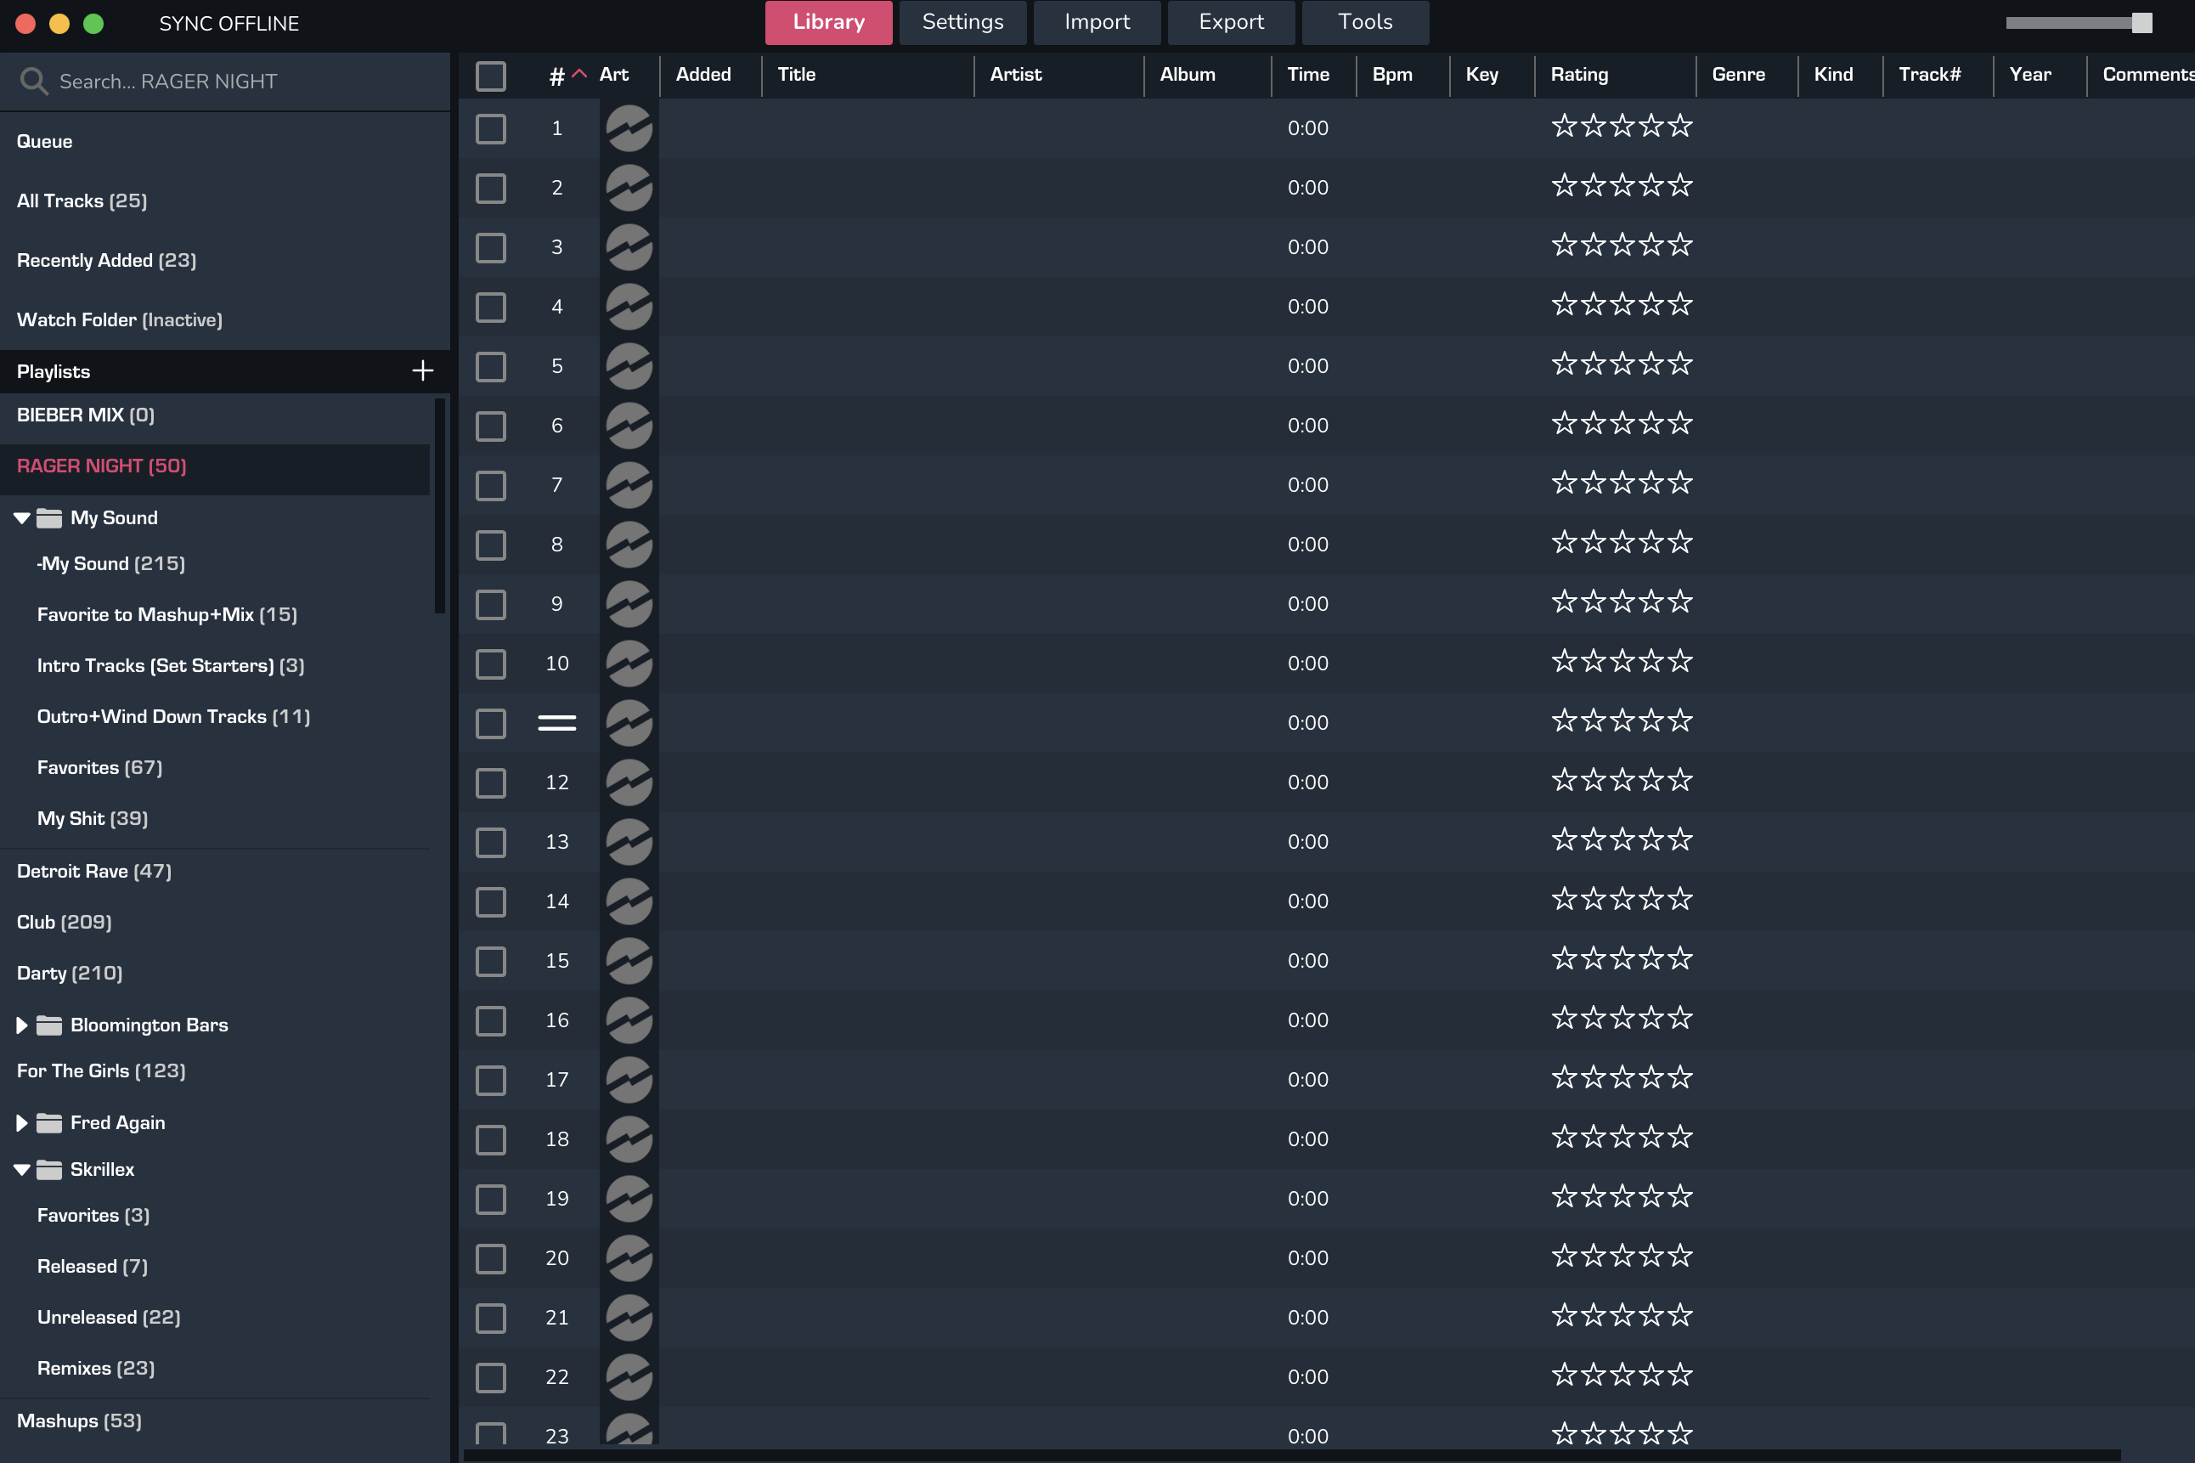Click album art icon for track 15
The image size is (2195, 1463).
629,961
